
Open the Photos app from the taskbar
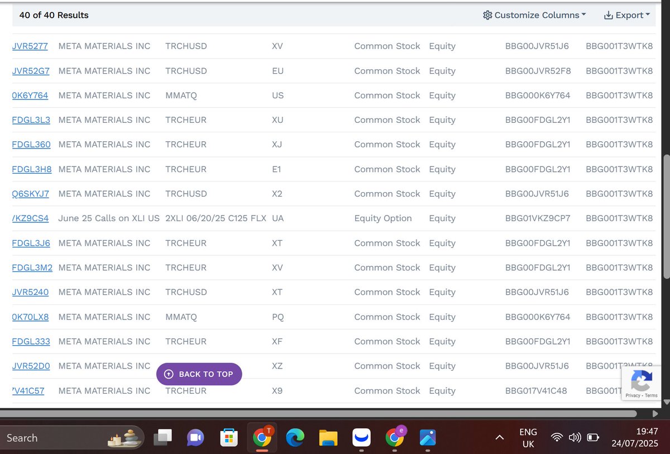(428, 438)
